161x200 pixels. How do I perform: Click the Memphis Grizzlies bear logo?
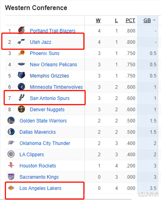coord(21,75)
